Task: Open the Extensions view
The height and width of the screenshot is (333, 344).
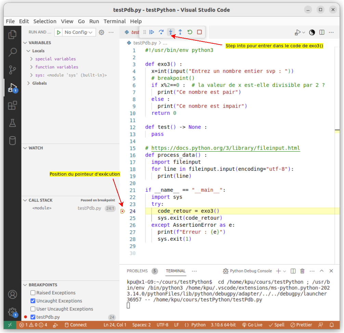Action: click(x=12, y=105)
